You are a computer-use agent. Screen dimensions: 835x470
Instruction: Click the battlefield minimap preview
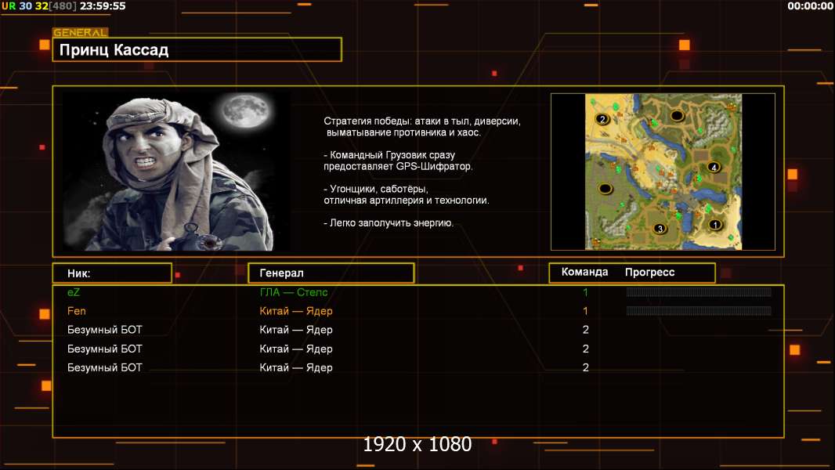(x=663, y=172)
